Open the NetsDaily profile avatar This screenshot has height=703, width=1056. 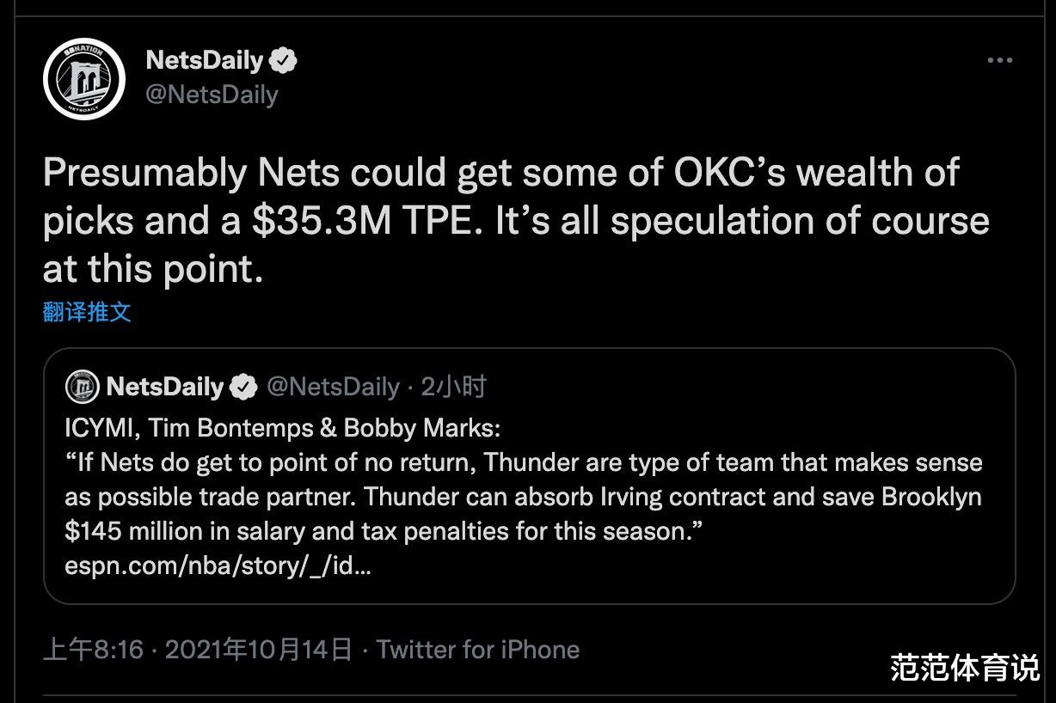click(x=84, y=78)
